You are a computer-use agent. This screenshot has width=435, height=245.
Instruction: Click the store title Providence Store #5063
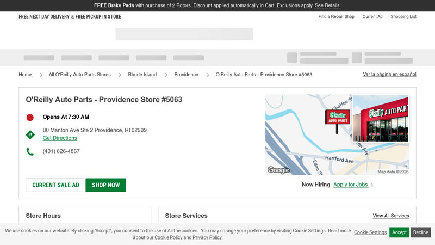pyautogui.click(x=104, y=100)
